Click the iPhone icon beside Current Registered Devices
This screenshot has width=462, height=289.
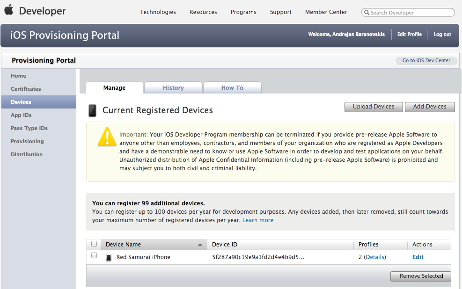click(93, 111)
